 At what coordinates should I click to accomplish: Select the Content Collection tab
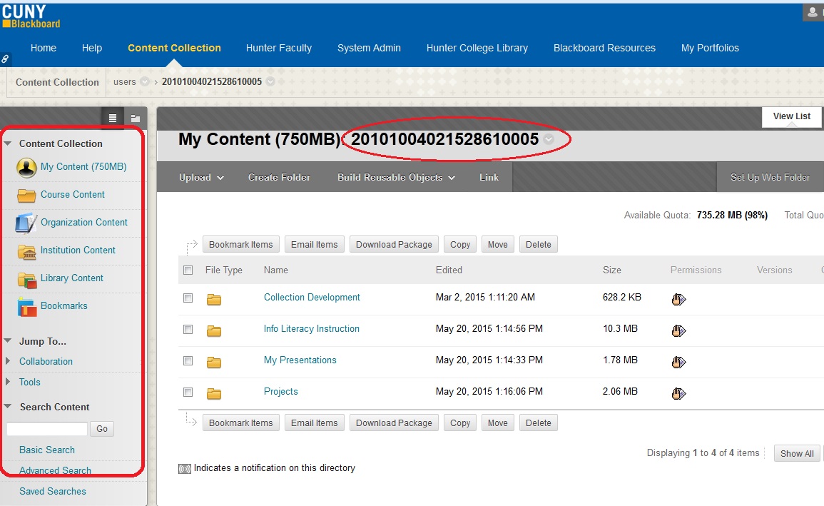(x=174, y=48)
